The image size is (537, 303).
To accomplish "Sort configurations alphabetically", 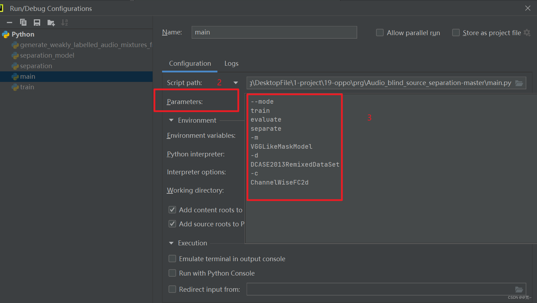I will pos(64,22).
